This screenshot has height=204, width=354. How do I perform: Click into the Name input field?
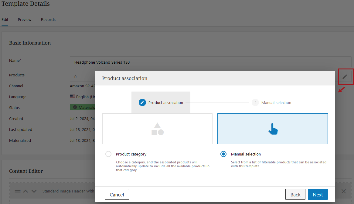pos(210,62)
